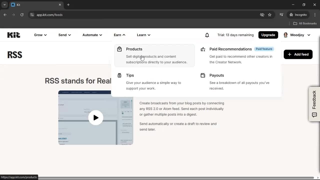This screenshot has height=180, width=320.
Task: Click the Tips jar icon
Action: tap(119, 75)
